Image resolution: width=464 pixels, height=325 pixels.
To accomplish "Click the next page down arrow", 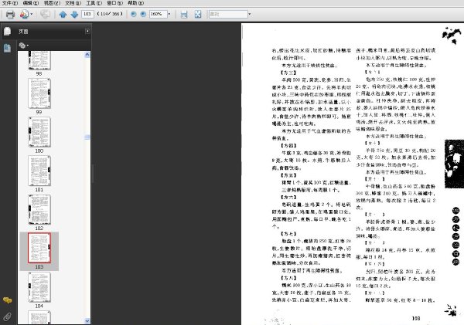I will pyautogui.click(x=74, y=14).
